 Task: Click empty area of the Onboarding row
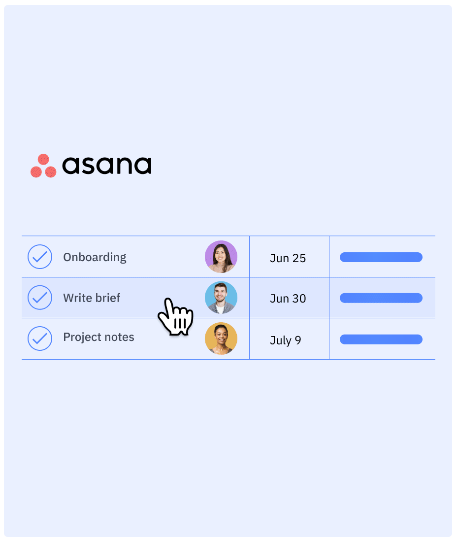point(166,257)
